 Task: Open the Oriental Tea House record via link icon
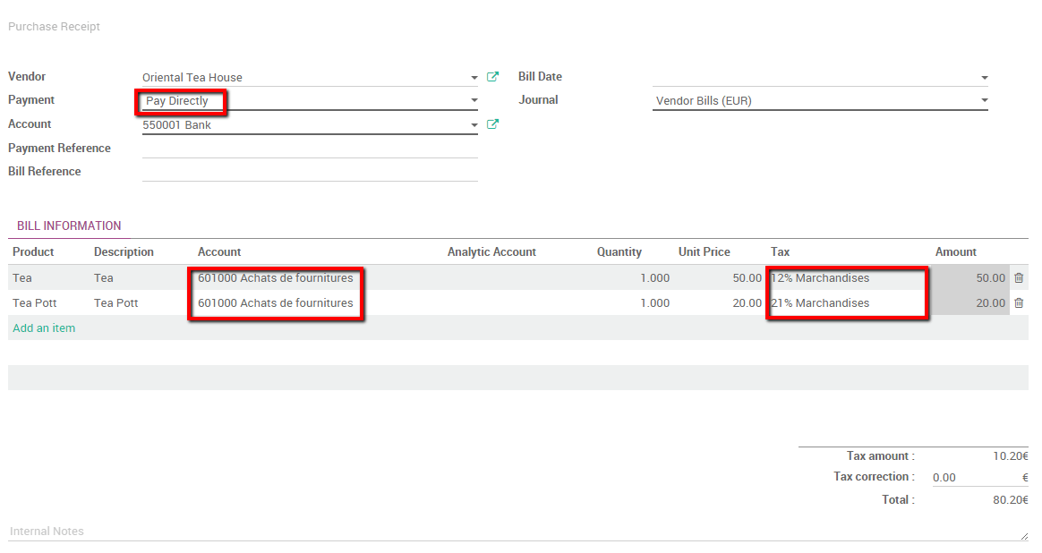click(493, 77)
